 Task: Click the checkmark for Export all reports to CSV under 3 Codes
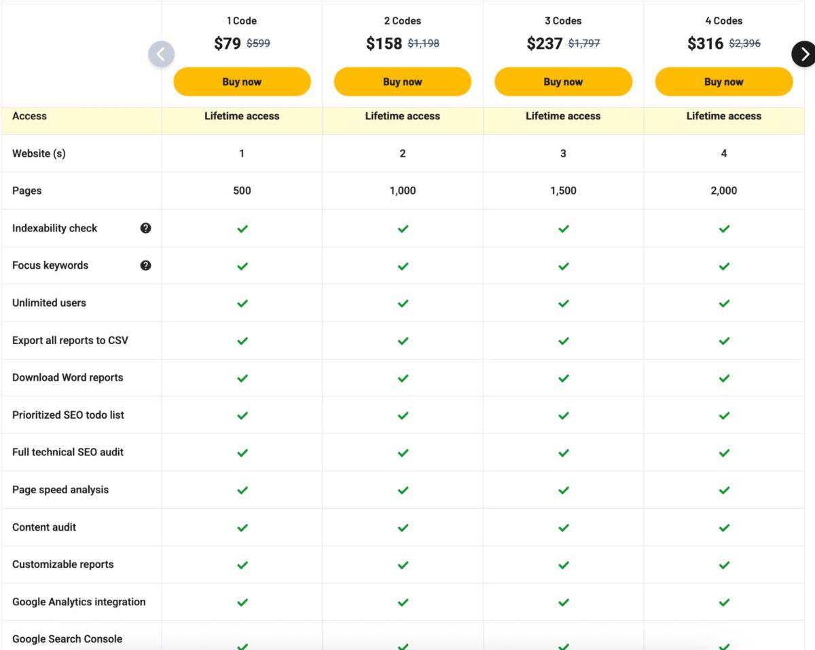(563, 340)
